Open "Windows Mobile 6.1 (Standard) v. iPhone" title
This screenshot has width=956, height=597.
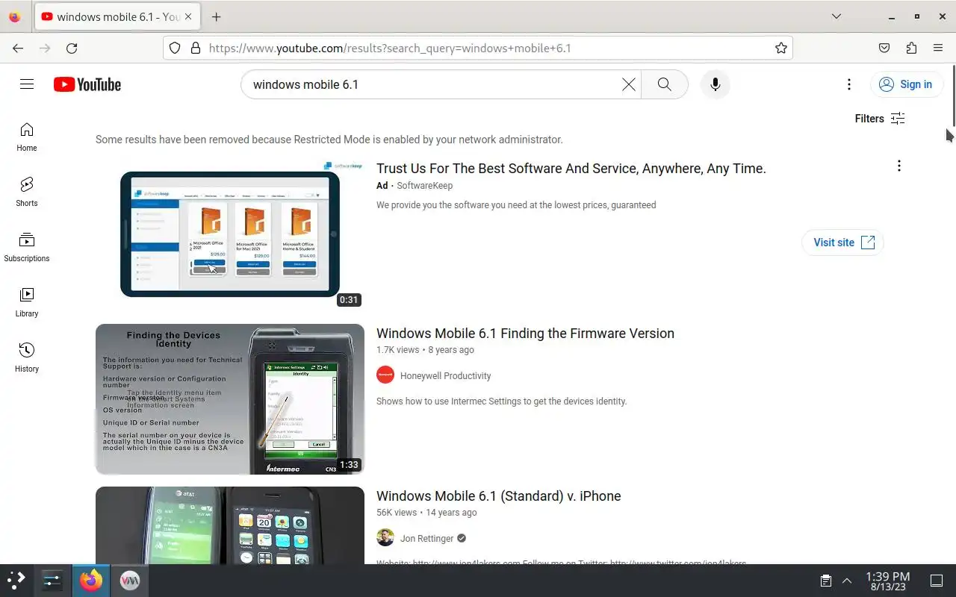499,496
